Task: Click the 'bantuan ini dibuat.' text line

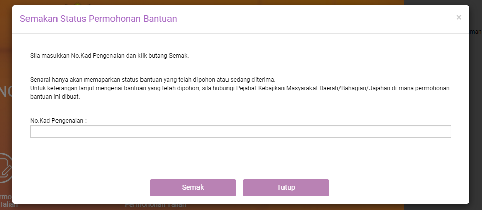Action: click(x=56, y=97)
